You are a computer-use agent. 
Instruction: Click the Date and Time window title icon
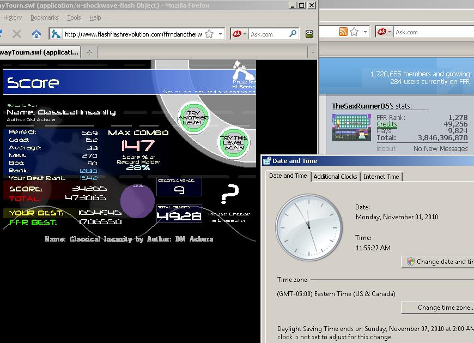click(266, 161)
